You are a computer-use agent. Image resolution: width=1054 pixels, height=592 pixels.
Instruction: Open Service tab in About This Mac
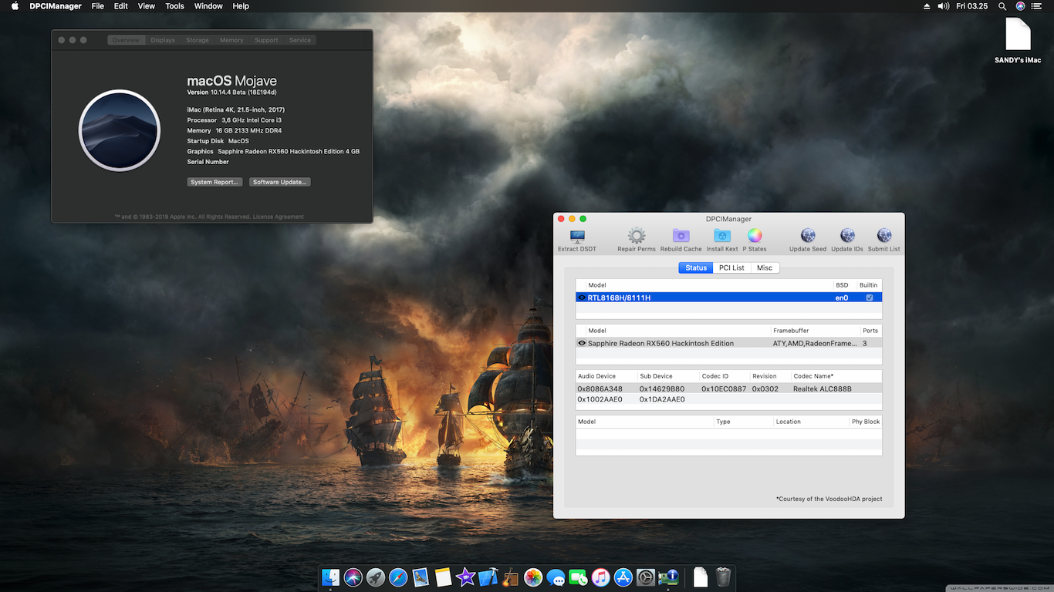pos(300,40)
